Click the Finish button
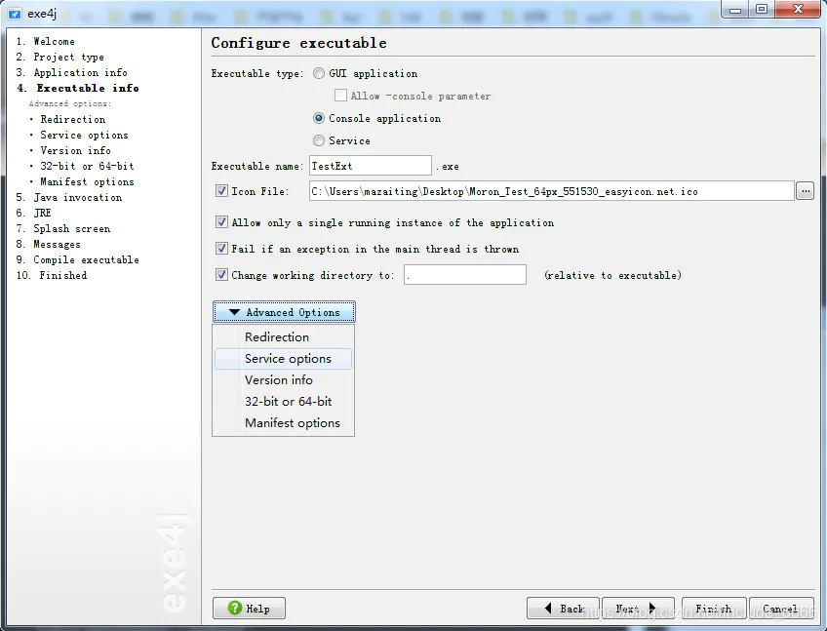 pos(714,609)
